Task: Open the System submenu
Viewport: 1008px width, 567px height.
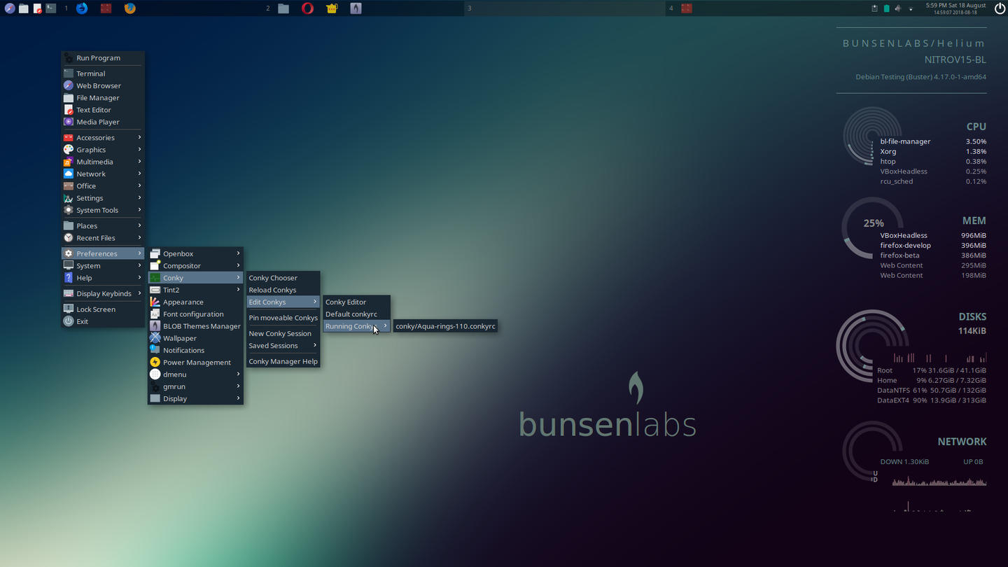Action: tap(103, 266)
